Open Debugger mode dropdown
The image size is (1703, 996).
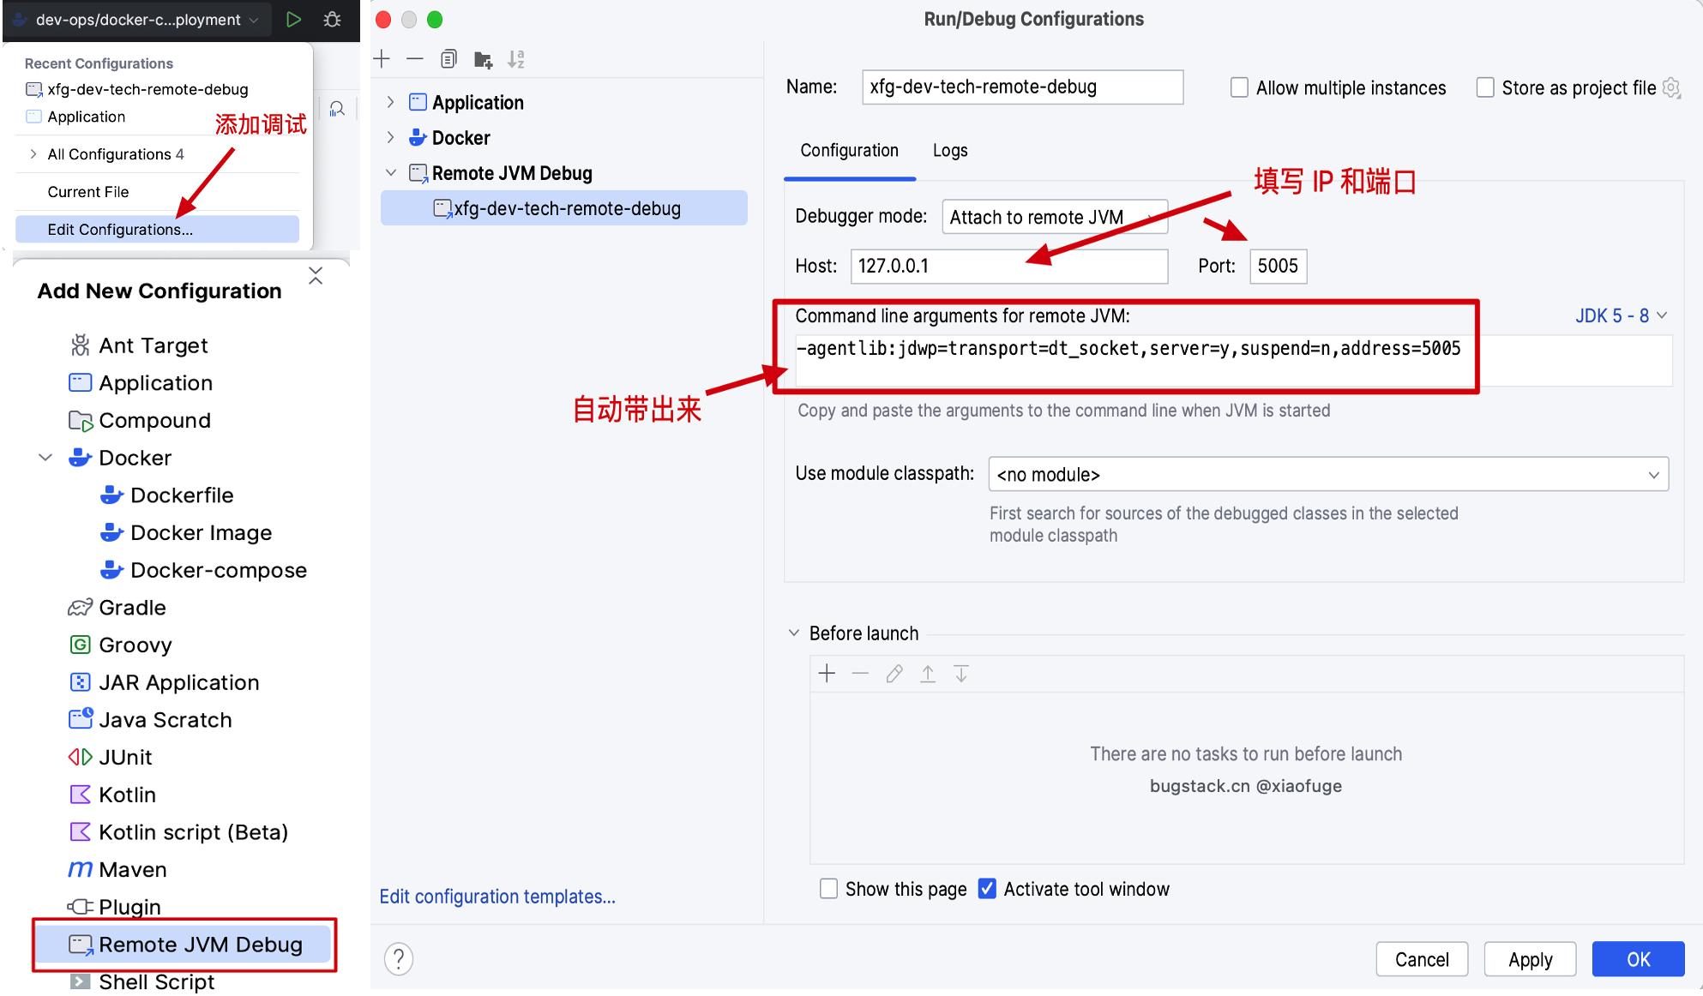(x=1055, y=217)
